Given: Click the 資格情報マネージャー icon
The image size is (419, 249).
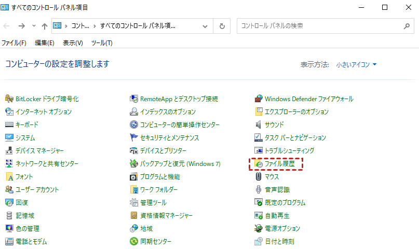Looking at the screenshot, I should pyautogui.click(x=134, y=215).
